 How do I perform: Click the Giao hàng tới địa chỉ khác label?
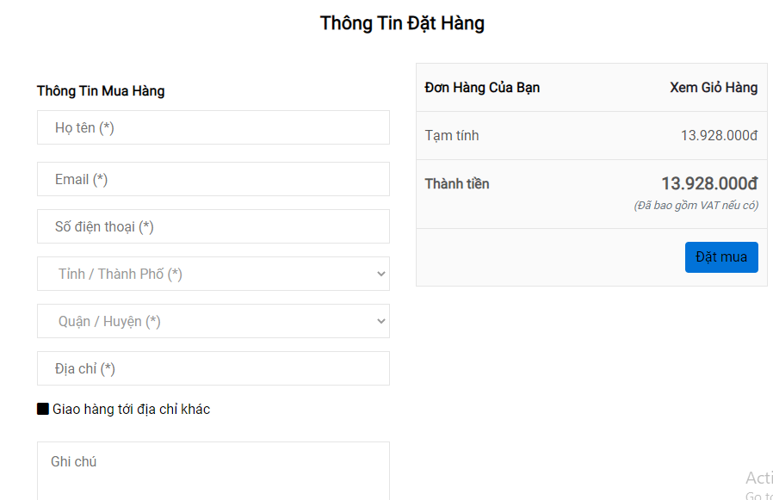tap(131, 409)
